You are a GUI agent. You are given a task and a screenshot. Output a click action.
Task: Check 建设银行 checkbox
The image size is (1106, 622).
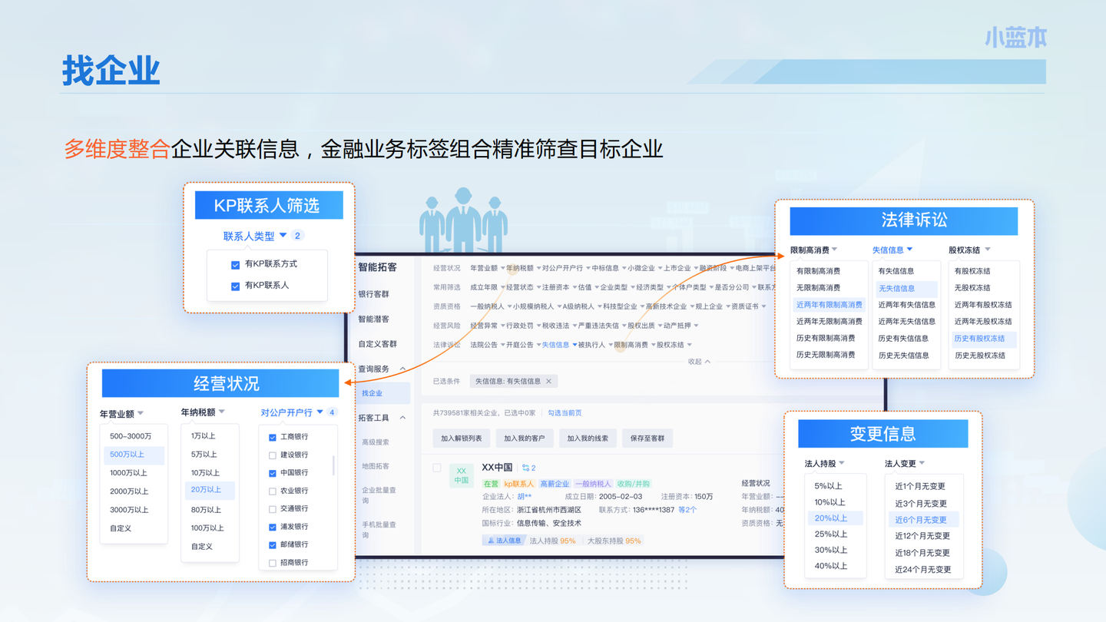pyautogui.click(x=273, y=455)
